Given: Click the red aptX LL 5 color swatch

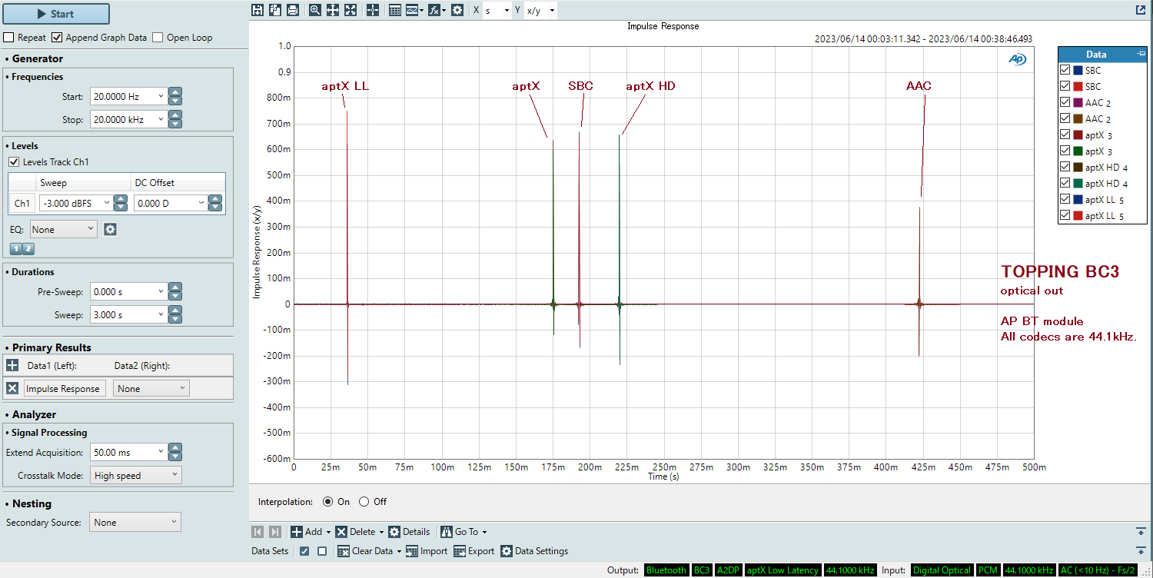Looking at the screenshot, I should click(x=1078, y=216).
